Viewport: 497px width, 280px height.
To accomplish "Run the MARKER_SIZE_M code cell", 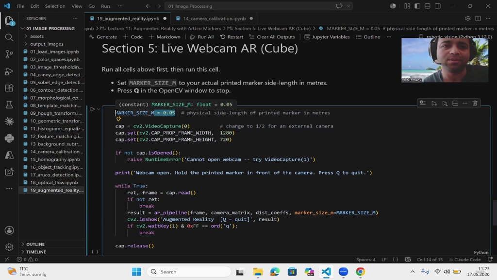I will click(x=93, y=109).
